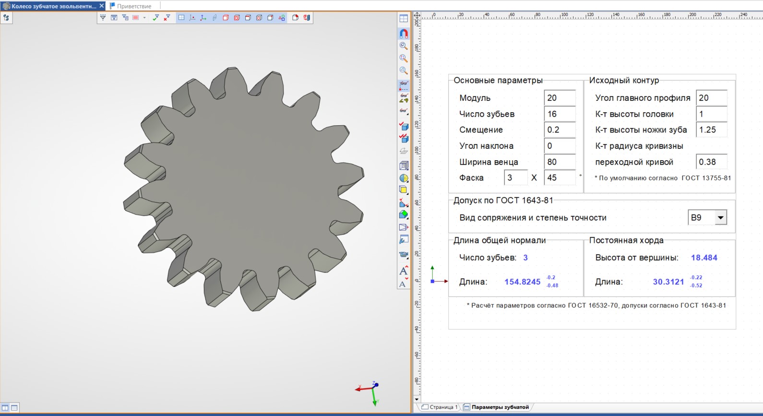Click the zoom window magnifier icon

tap(404, 46)
